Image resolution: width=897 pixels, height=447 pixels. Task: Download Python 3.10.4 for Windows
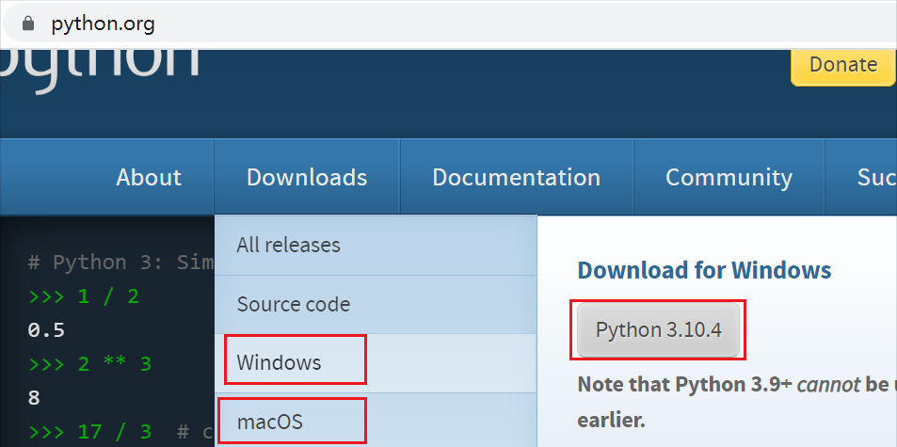coord(659,329)
